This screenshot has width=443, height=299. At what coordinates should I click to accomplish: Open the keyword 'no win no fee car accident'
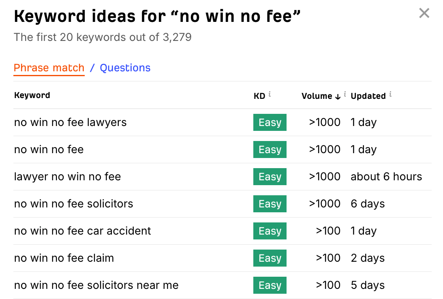coord(82,231)
